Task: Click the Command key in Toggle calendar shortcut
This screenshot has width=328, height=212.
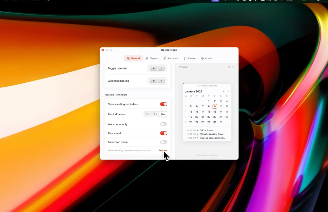Action: [154, 68]
